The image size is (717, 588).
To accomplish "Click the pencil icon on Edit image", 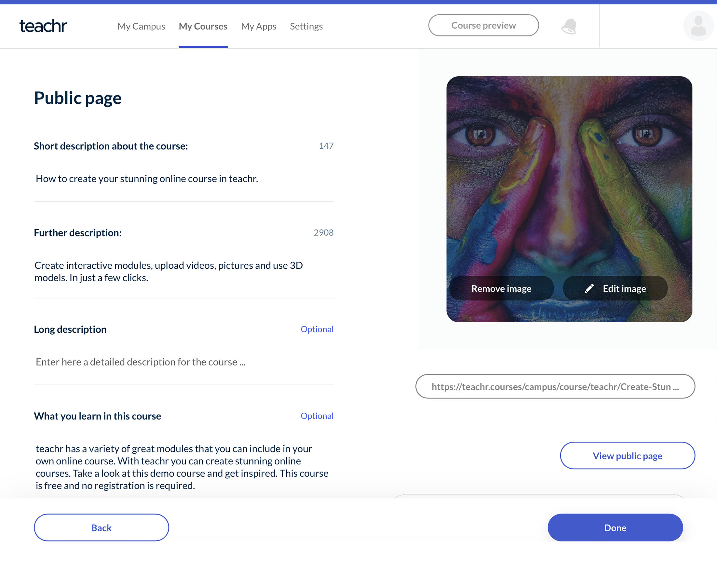I will pyautogui.click(x=589, y=288).
